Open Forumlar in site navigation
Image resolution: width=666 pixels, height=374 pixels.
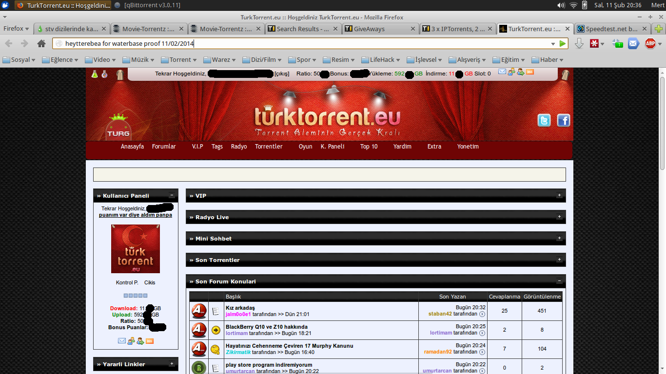coord(164,147)
